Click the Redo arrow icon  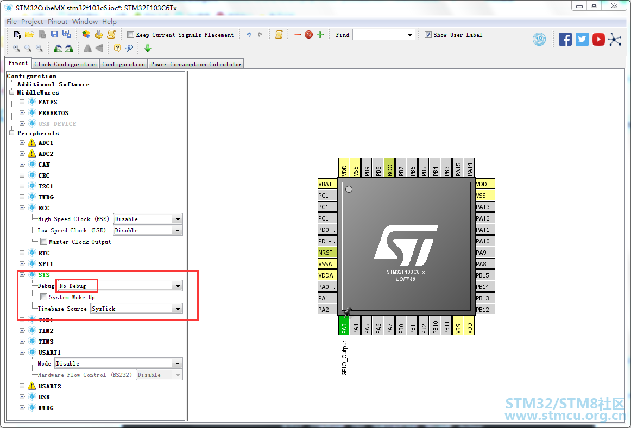260,35
